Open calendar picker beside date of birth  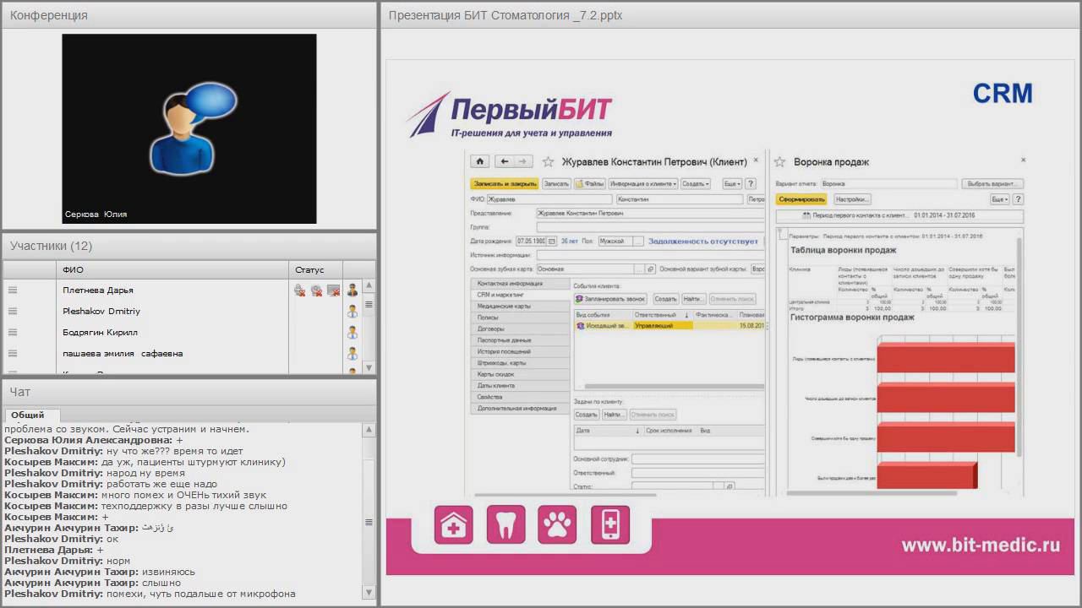click(553, 242)
